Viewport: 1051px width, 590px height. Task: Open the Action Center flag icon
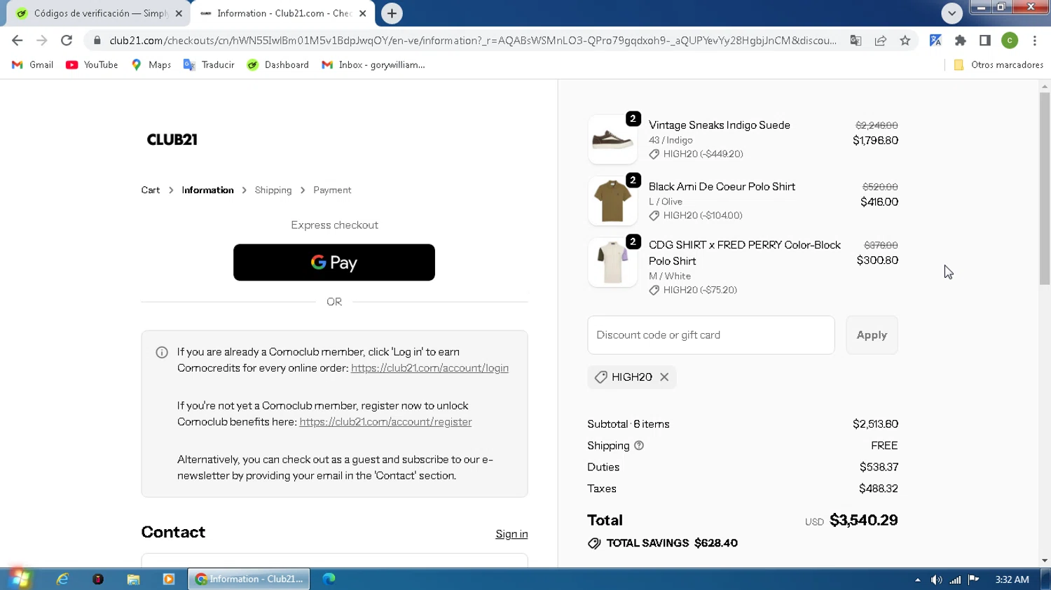973,580
